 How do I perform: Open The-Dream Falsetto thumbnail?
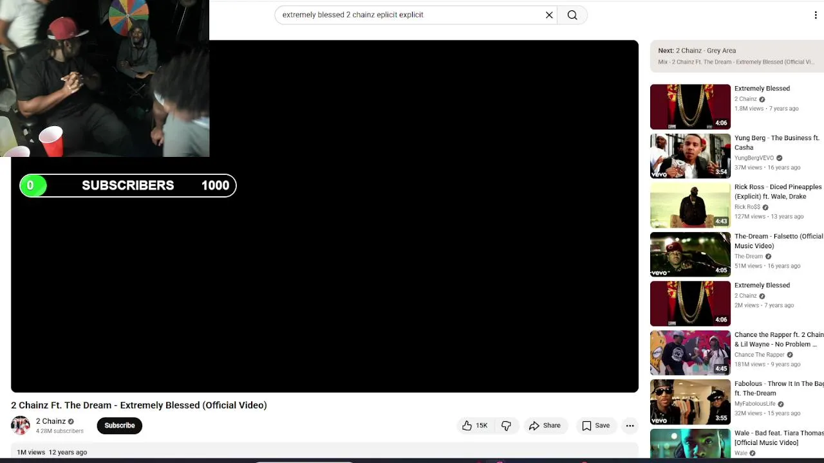pyautogui.click(x=690, y=255)
